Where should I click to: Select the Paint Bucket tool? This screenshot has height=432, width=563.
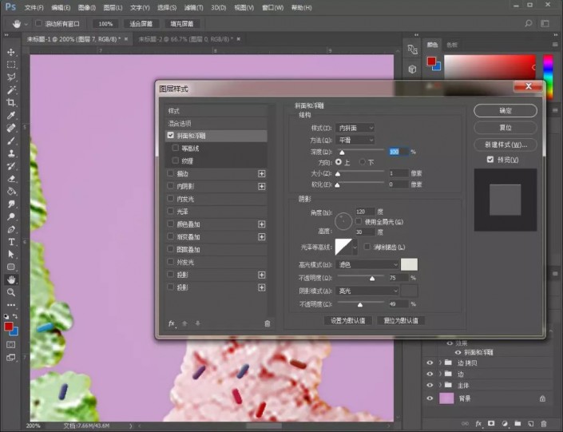[x=11, y=191]
